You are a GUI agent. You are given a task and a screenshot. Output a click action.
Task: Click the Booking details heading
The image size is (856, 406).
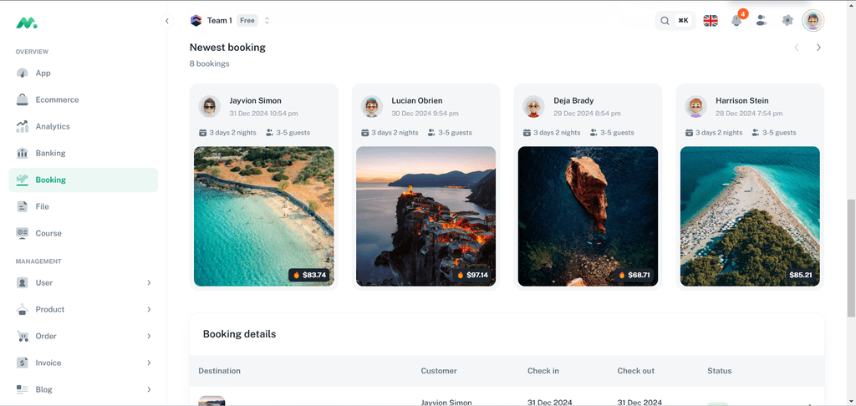[x=239, y=334]
